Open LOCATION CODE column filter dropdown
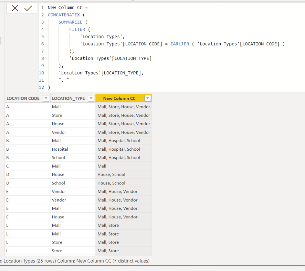This screenshot has height=271, width=305. tap(46, 98)
